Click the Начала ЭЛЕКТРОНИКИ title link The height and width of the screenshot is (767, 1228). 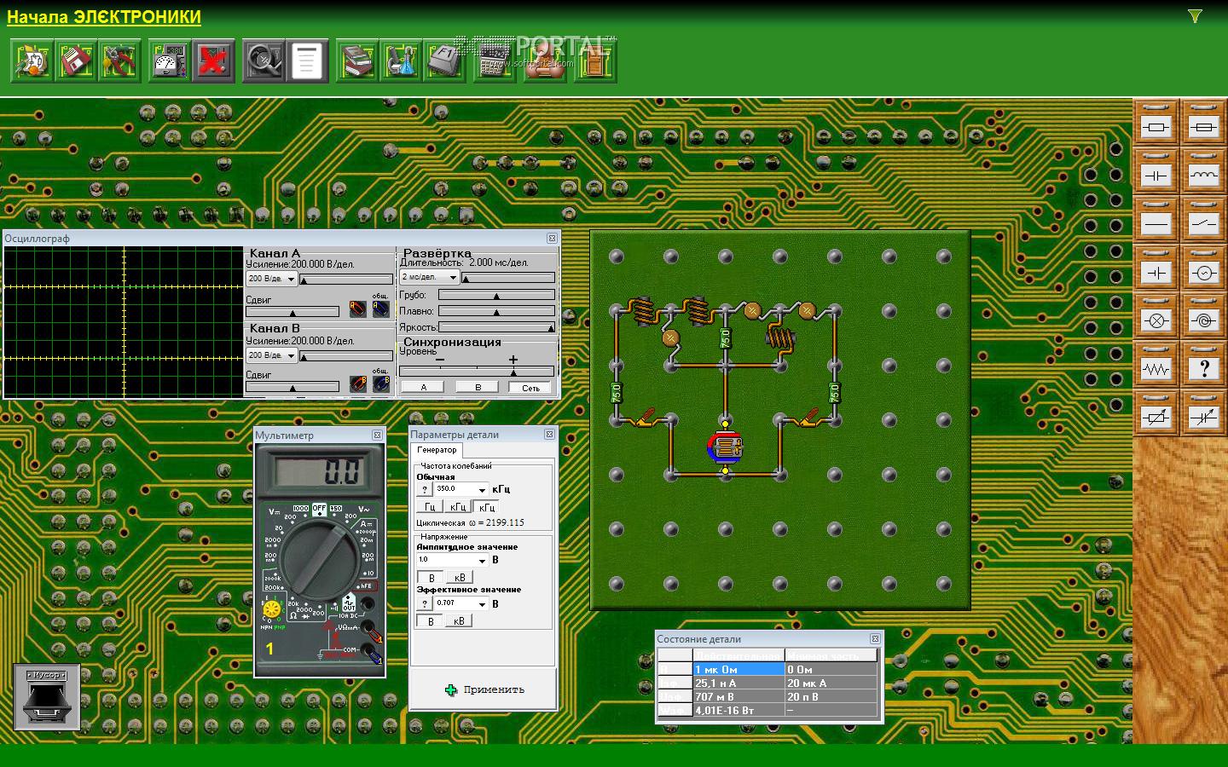click(104, 17)
